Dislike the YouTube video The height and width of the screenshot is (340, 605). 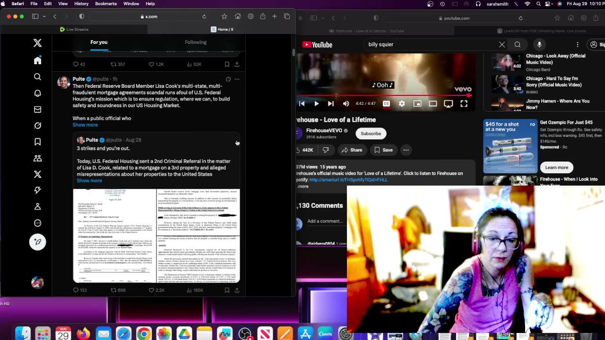click(x=326, y=150)
